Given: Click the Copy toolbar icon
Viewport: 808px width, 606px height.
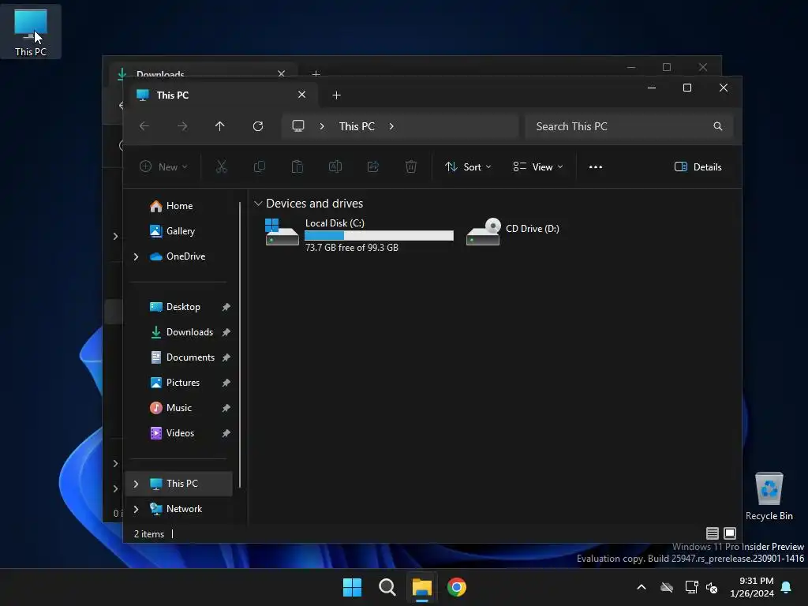Looking at the screenshot, I should (x=259, y=166).
